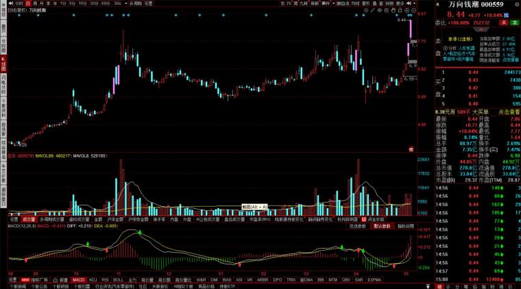
Task: Open the 预测 forecast tool
Action: (x=389, y=3)
